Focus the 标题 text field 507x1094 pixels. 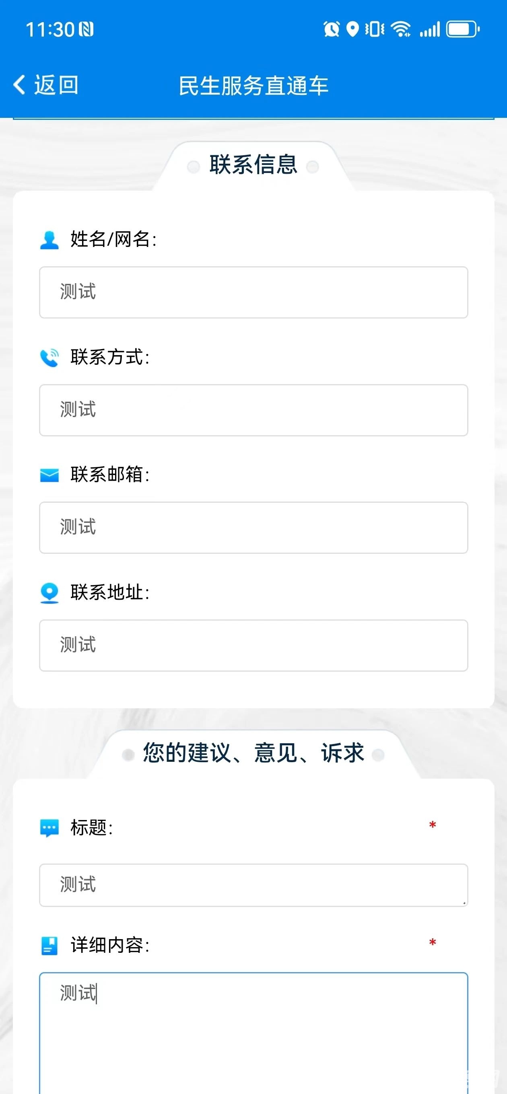tap(254, 886)
